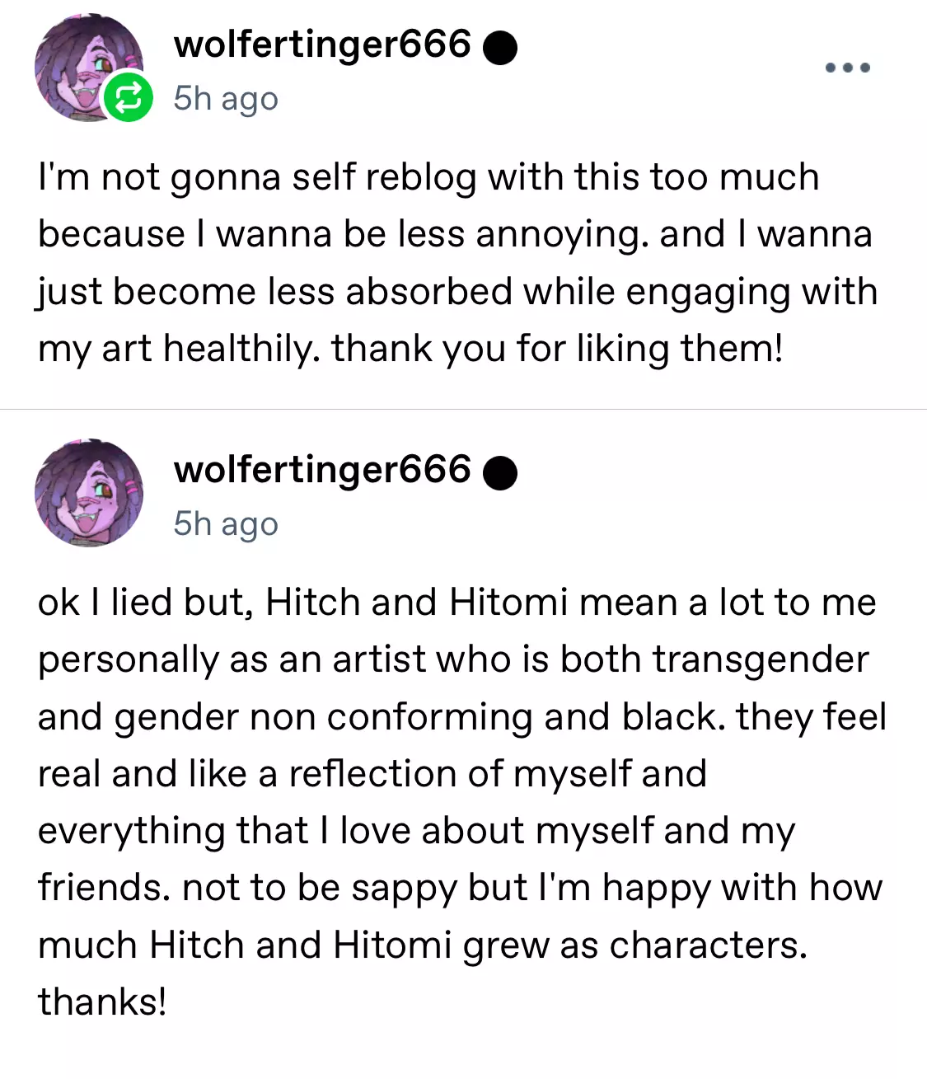Click the line starting "just become less absorbed"

click(457, 292)
